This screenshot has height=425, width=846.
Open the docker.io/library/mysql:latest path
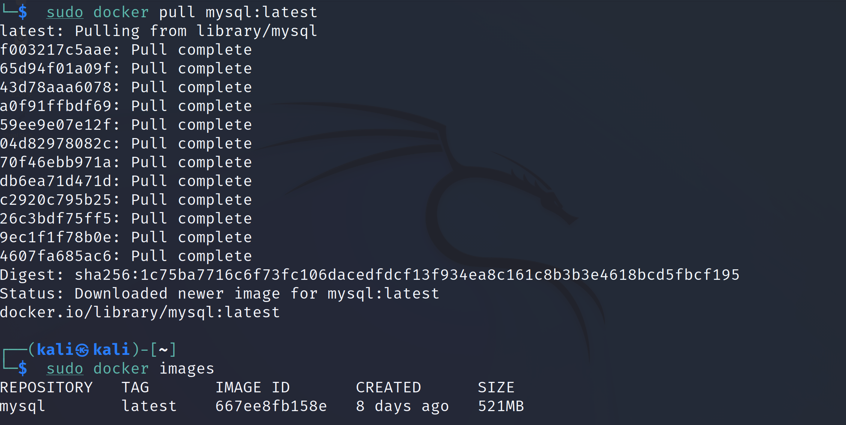[x=140, y=312]
